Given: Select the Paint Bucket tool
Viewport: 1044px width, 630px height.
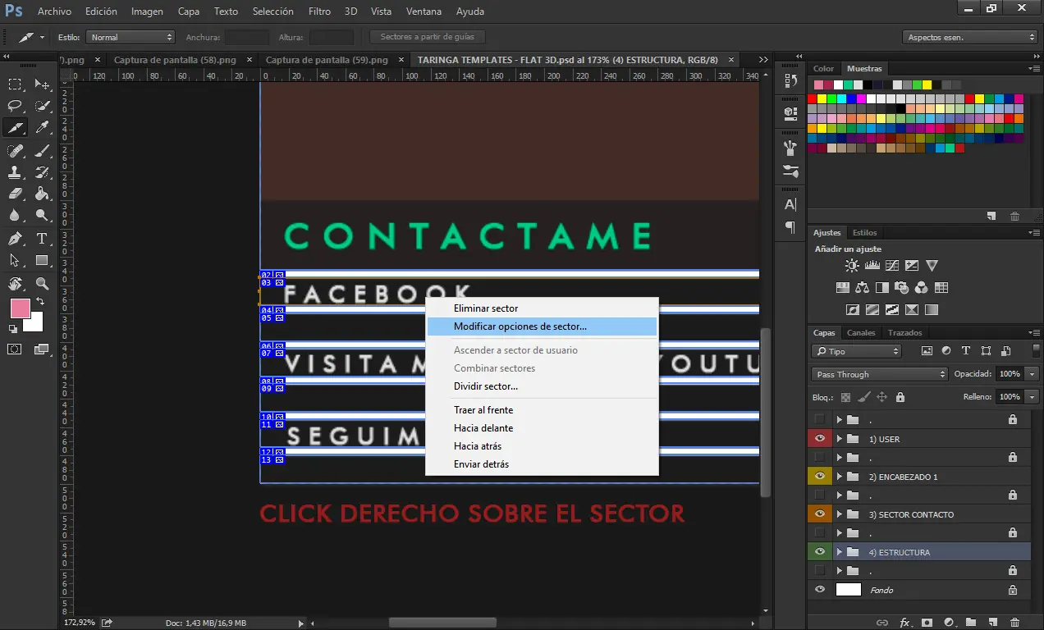Looking at the screenshot, I should coord(42,194).
